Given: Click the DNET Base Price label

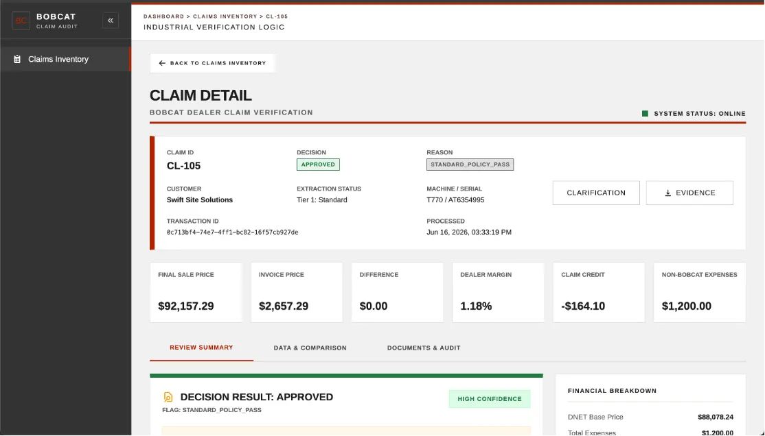Looking at the screenshot, I should [595, 417].
